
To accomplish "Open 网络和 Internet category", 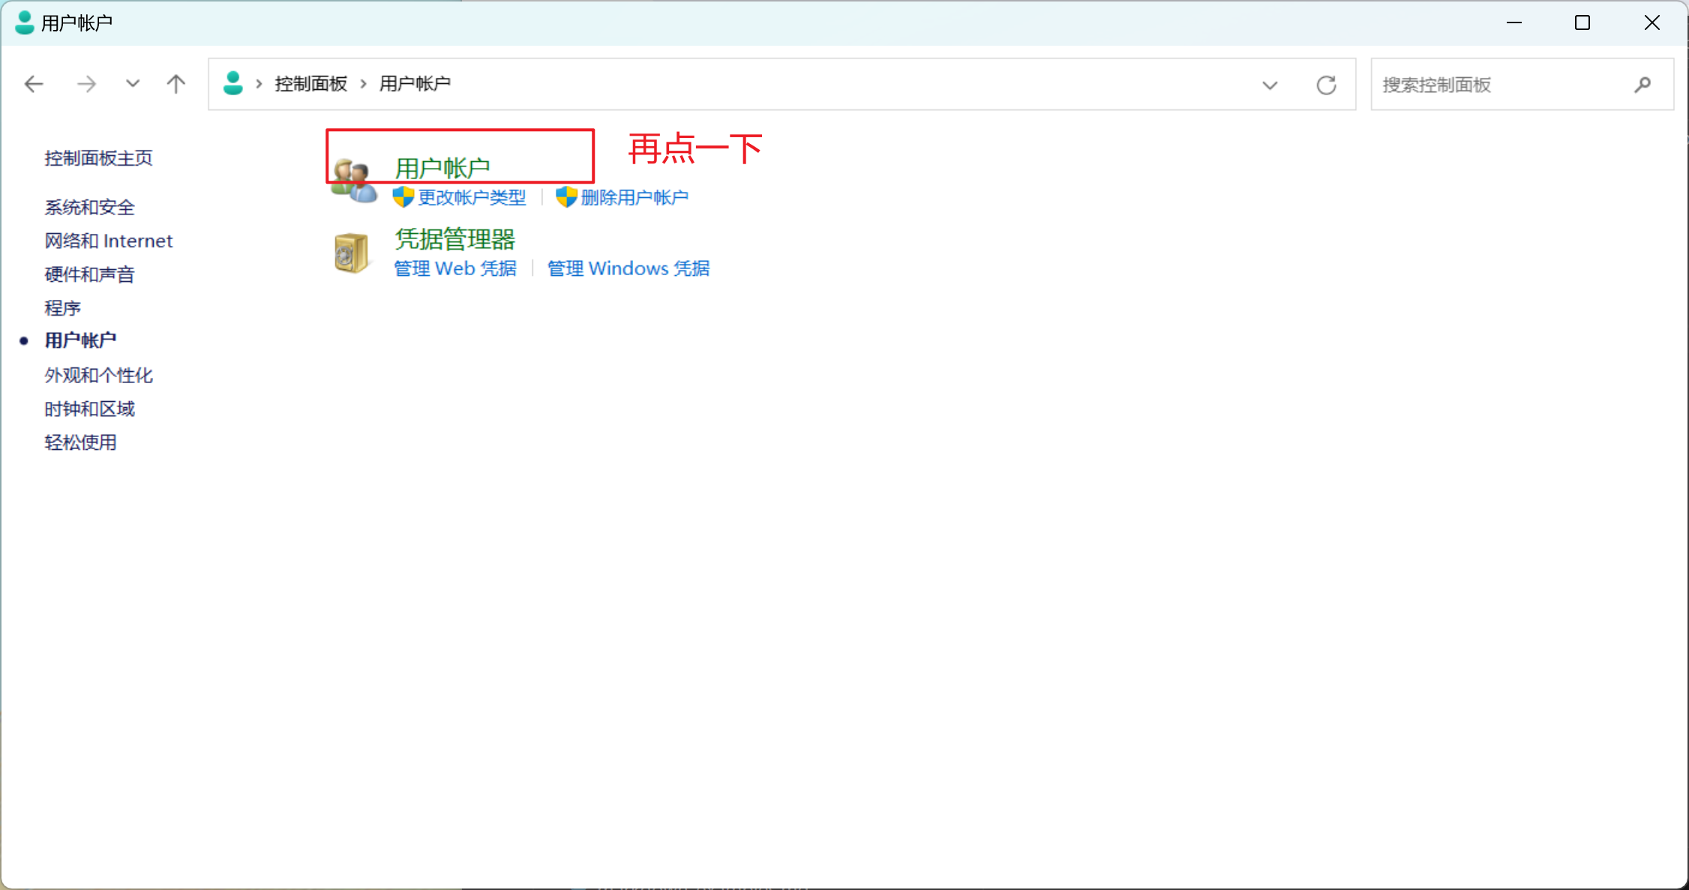I will click(109, 241).
